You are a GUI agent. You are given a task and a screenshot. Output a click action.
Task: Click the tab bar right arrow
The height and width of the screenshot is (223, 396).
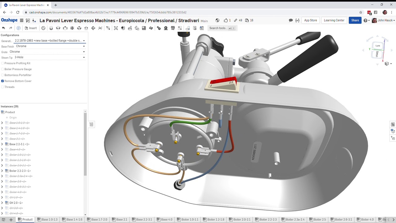pos(393,220)
